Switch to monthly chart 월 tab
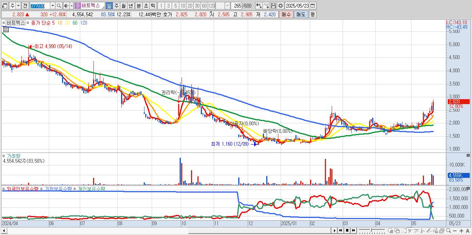This screenshot has width=472, height=235. pos(123,6)
